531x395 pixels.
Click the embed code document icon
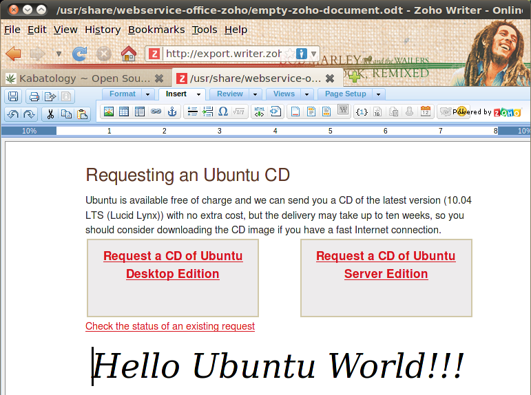275,111
